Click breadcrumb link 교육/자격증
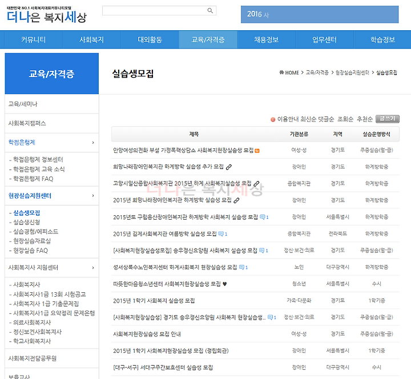Screen dimensions: 411x379 pos(317,72)
